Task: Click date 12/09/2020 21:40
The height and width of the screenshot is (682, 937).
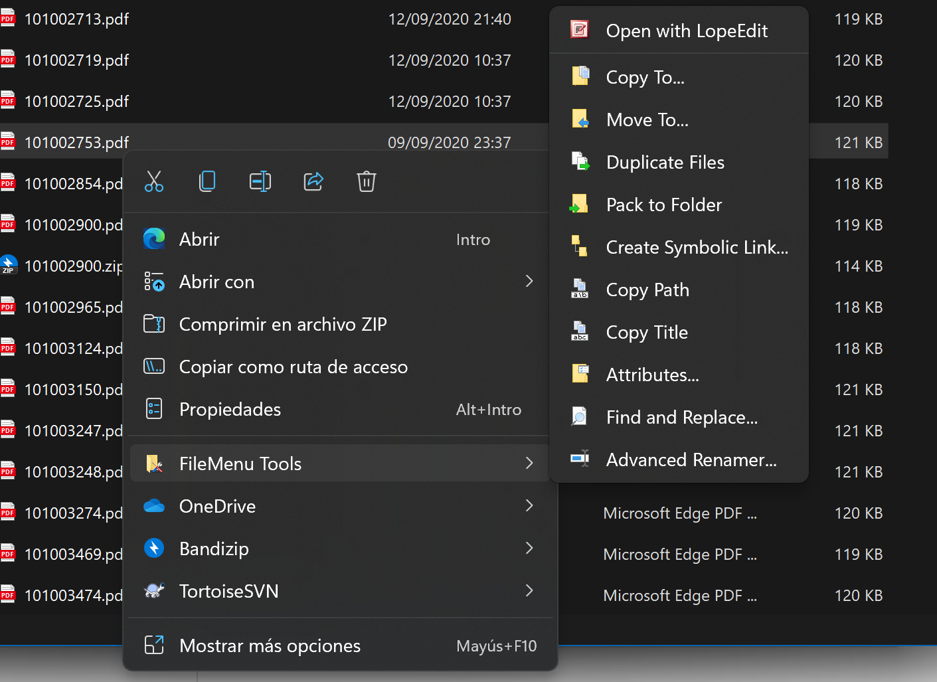Action: click(x=450, y=19)
